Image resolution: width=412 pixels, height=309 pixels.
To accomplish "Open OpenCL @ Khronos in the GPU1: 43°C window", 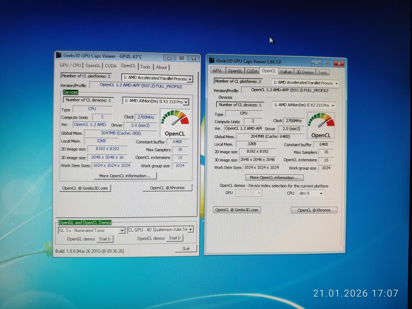I will click(167, 188).
